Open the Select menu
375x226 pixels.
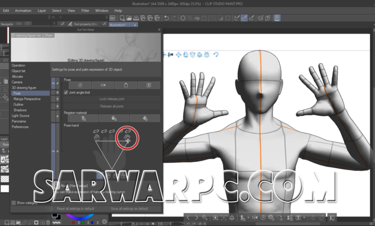pyautogui.click(x=57, y=11)
